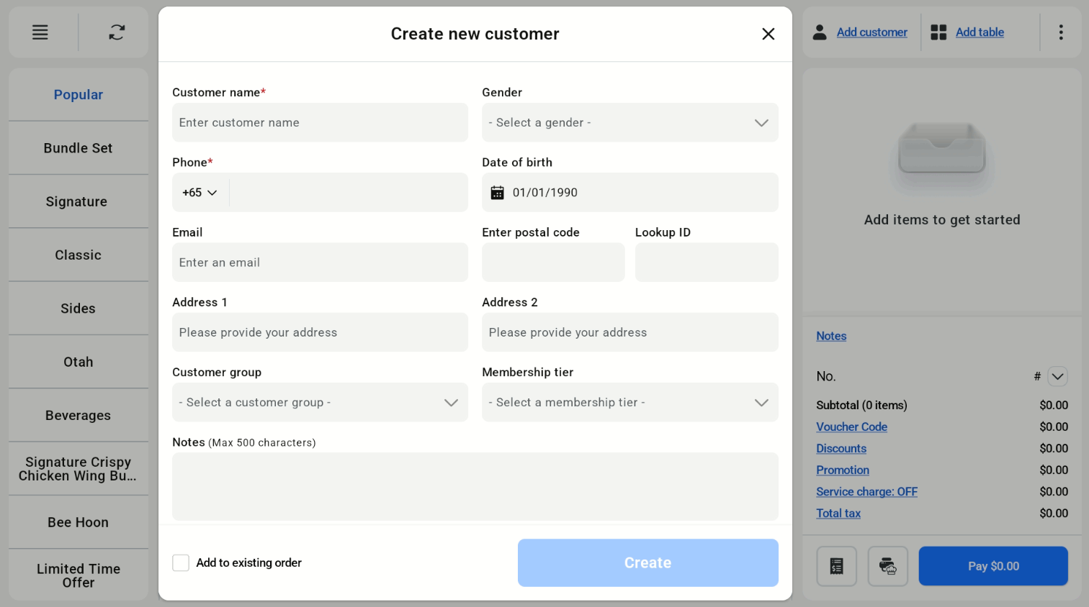Expand the Membership tier dropdown

tap(630, 402)
